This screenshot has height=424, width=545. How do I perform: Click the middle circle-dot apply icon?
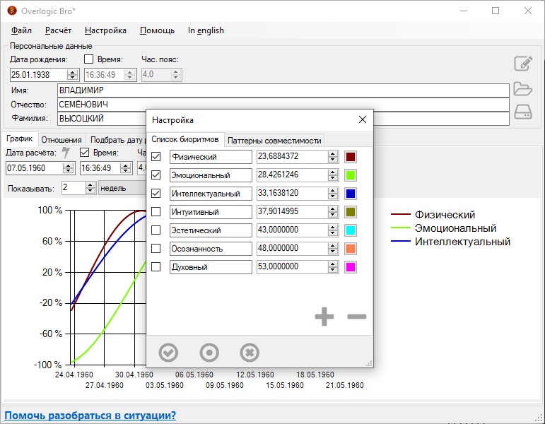209,352
